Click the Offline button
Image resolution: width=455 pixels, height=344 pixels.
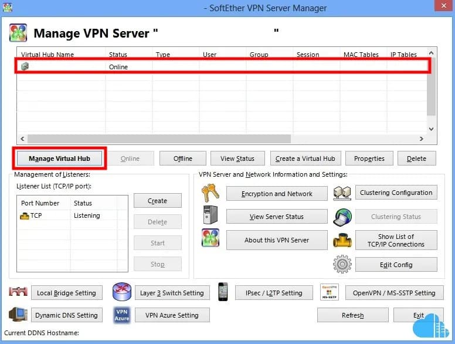click(x=183, y=158)
